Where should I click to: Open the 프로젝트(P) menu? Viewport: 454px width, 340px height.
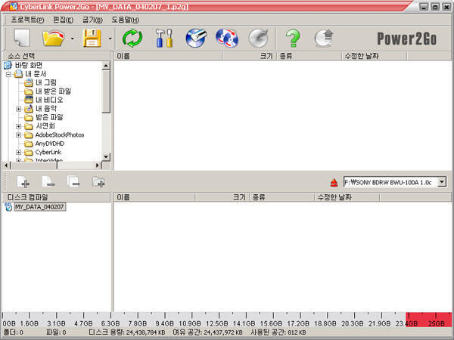[x=27, y=20]
